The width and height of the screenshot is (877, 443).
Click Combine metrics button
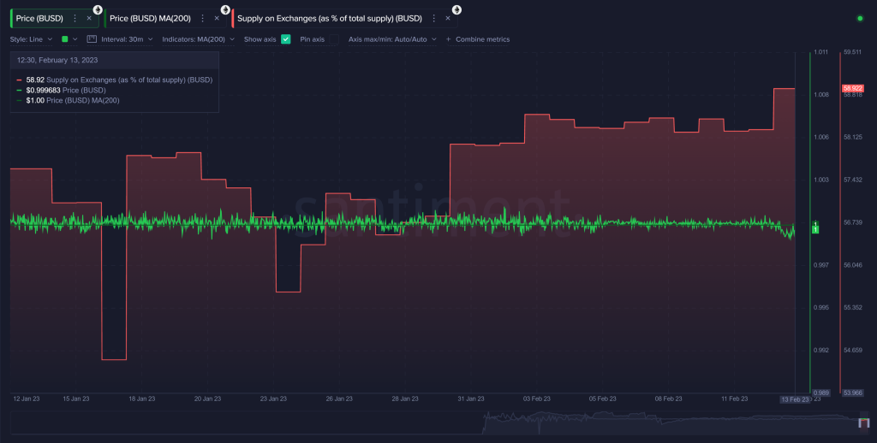478,39
